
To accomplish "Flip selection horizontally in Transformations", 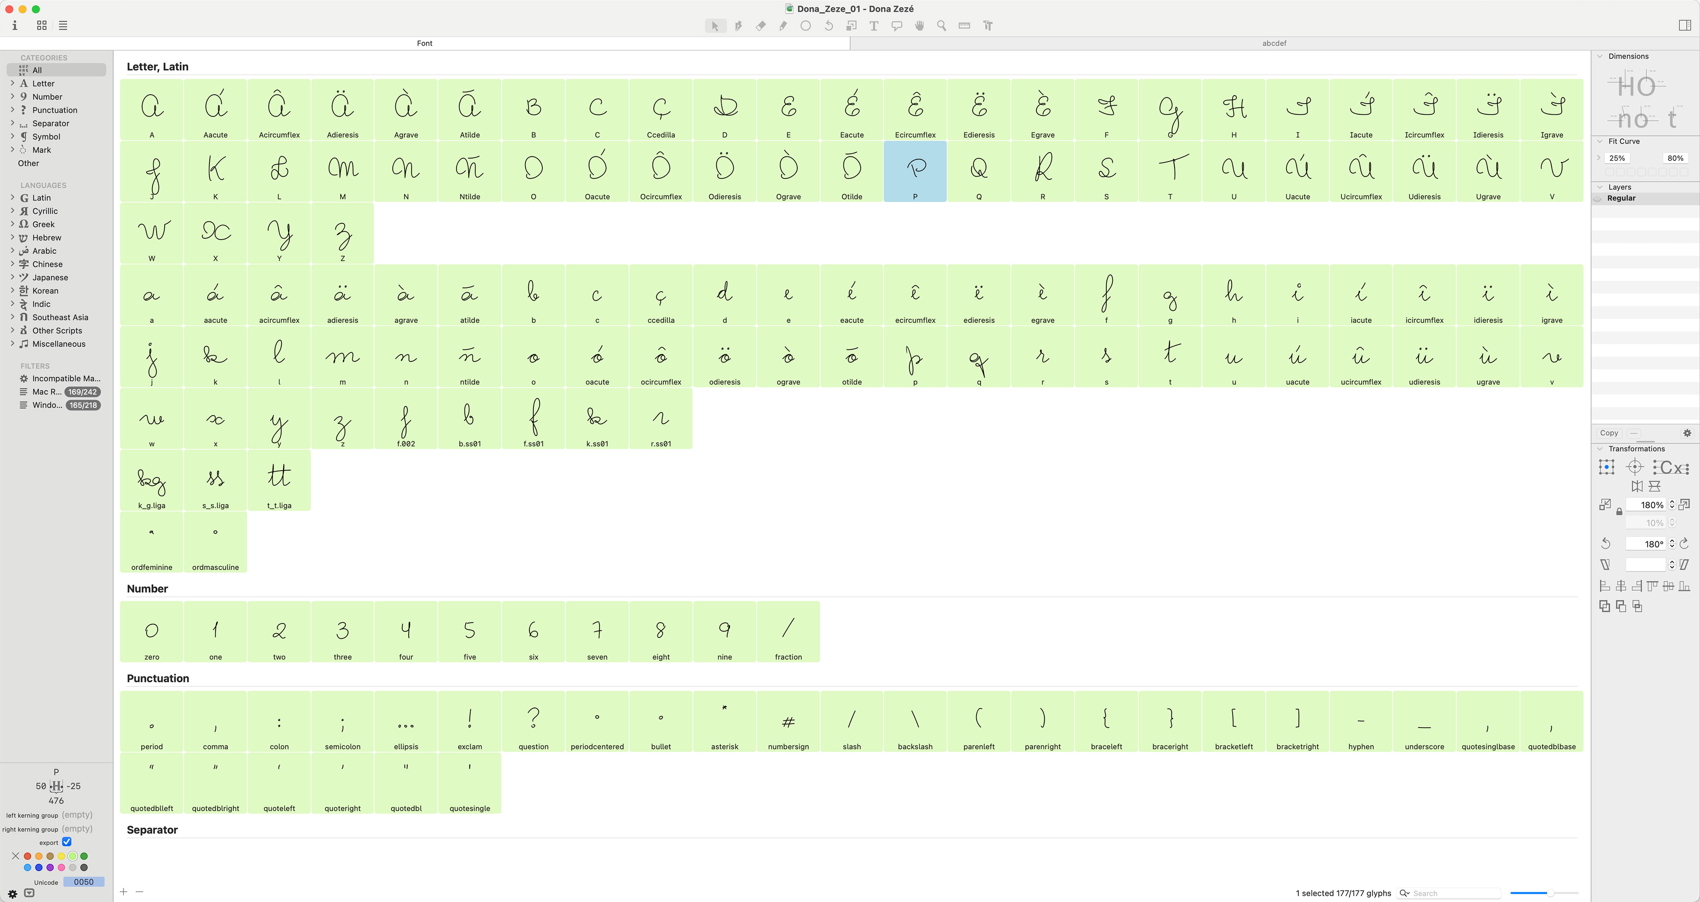I will [1637, 486].
